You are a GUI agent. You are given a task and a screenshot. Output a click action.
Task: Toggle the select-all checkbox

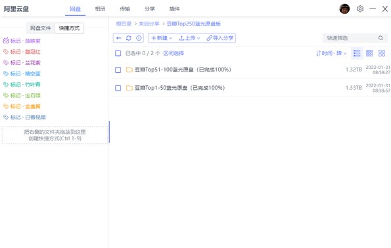(118, 53)
